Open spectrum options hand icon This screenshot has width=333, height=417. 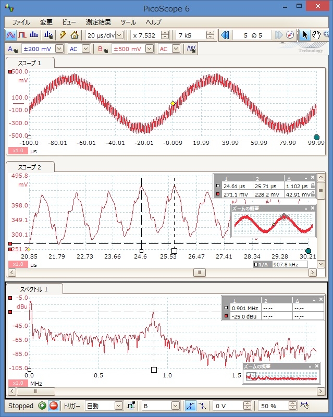[48, 35]
